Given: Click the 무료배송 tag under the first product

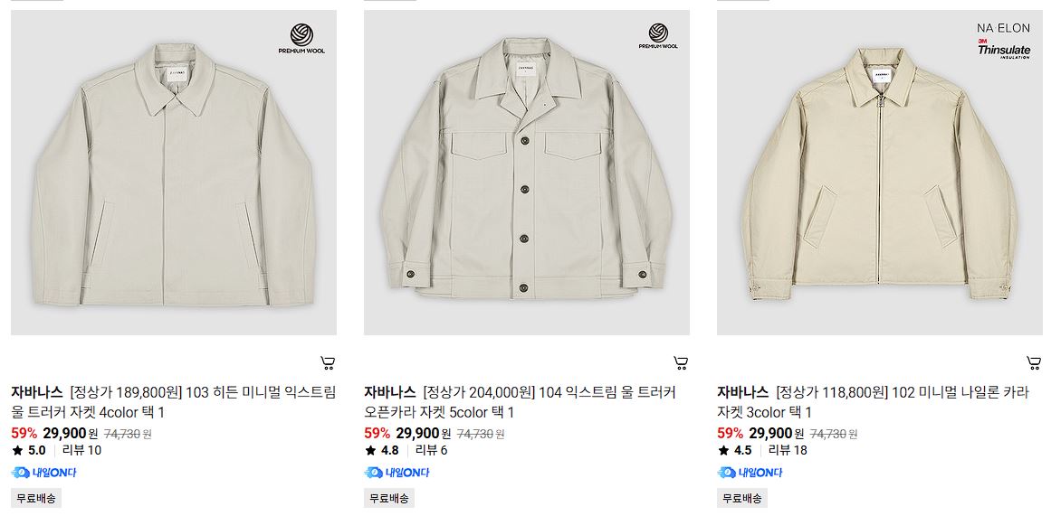Looking at the screenshot, I should pos(36,498).
